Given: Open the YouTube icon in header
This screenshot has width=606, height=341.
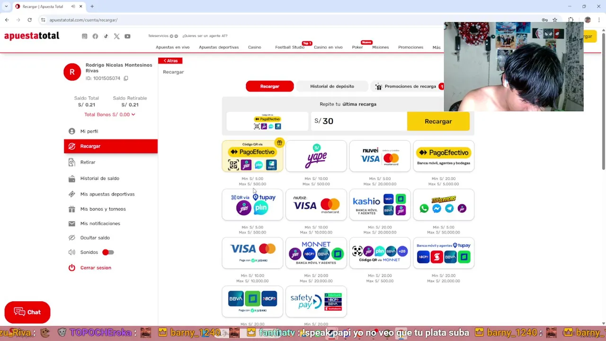Looking at the screenshot, I should 127,36.
